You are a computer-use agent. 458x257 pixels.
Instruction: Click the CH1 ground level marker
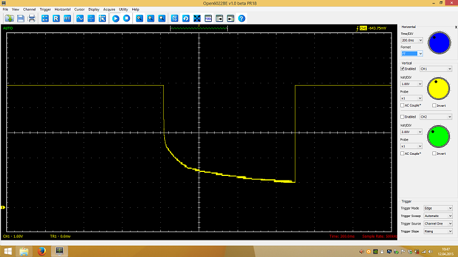pos(3,207)
